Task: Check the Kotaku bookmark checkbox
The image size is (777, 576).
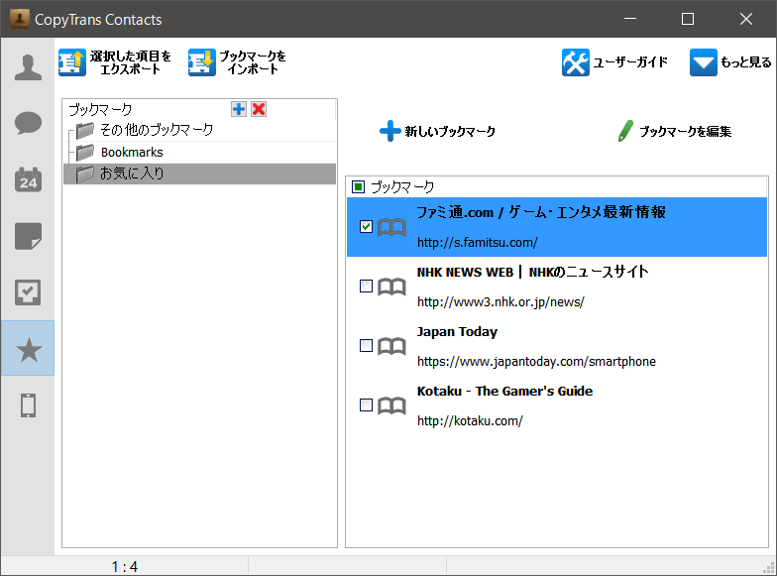Action: pos(366,404)
